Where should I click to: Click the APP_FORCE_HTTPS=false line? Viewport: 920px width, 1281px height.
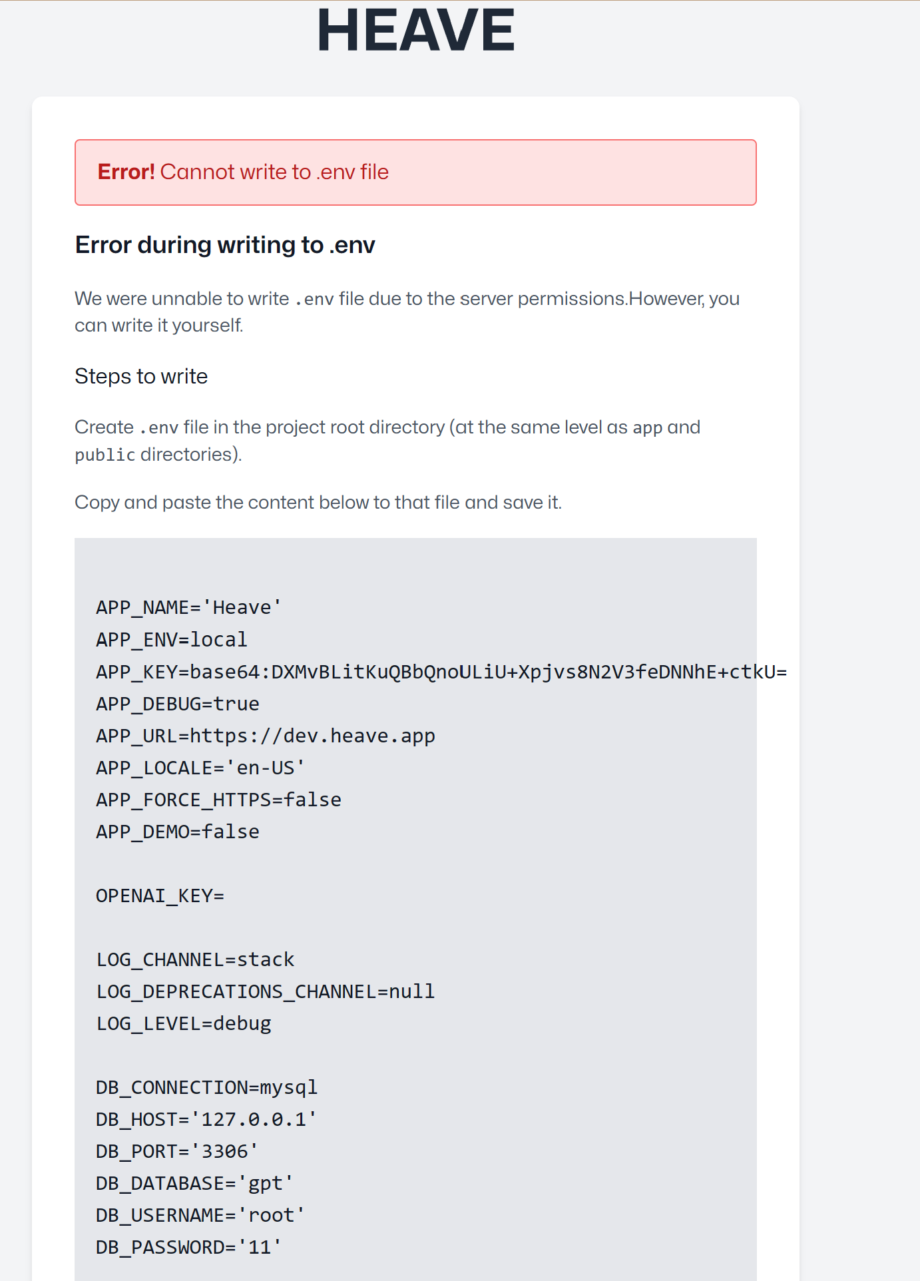218,800
